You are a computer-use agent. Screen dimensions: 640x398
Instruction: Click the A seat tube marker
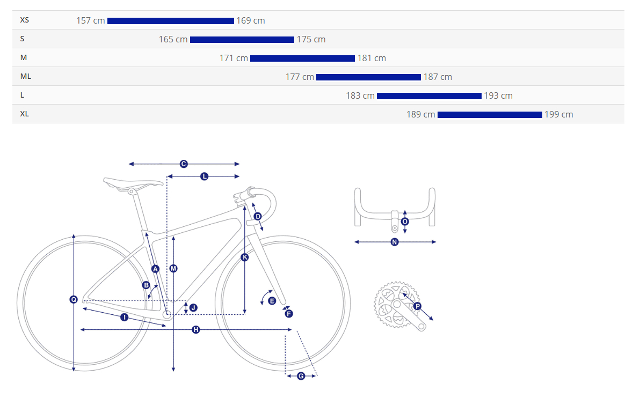tap(155, 269)
